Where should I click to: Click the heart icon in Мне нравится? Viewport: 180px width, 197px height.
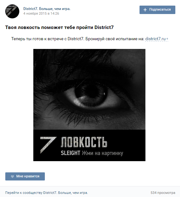point(12,176)
